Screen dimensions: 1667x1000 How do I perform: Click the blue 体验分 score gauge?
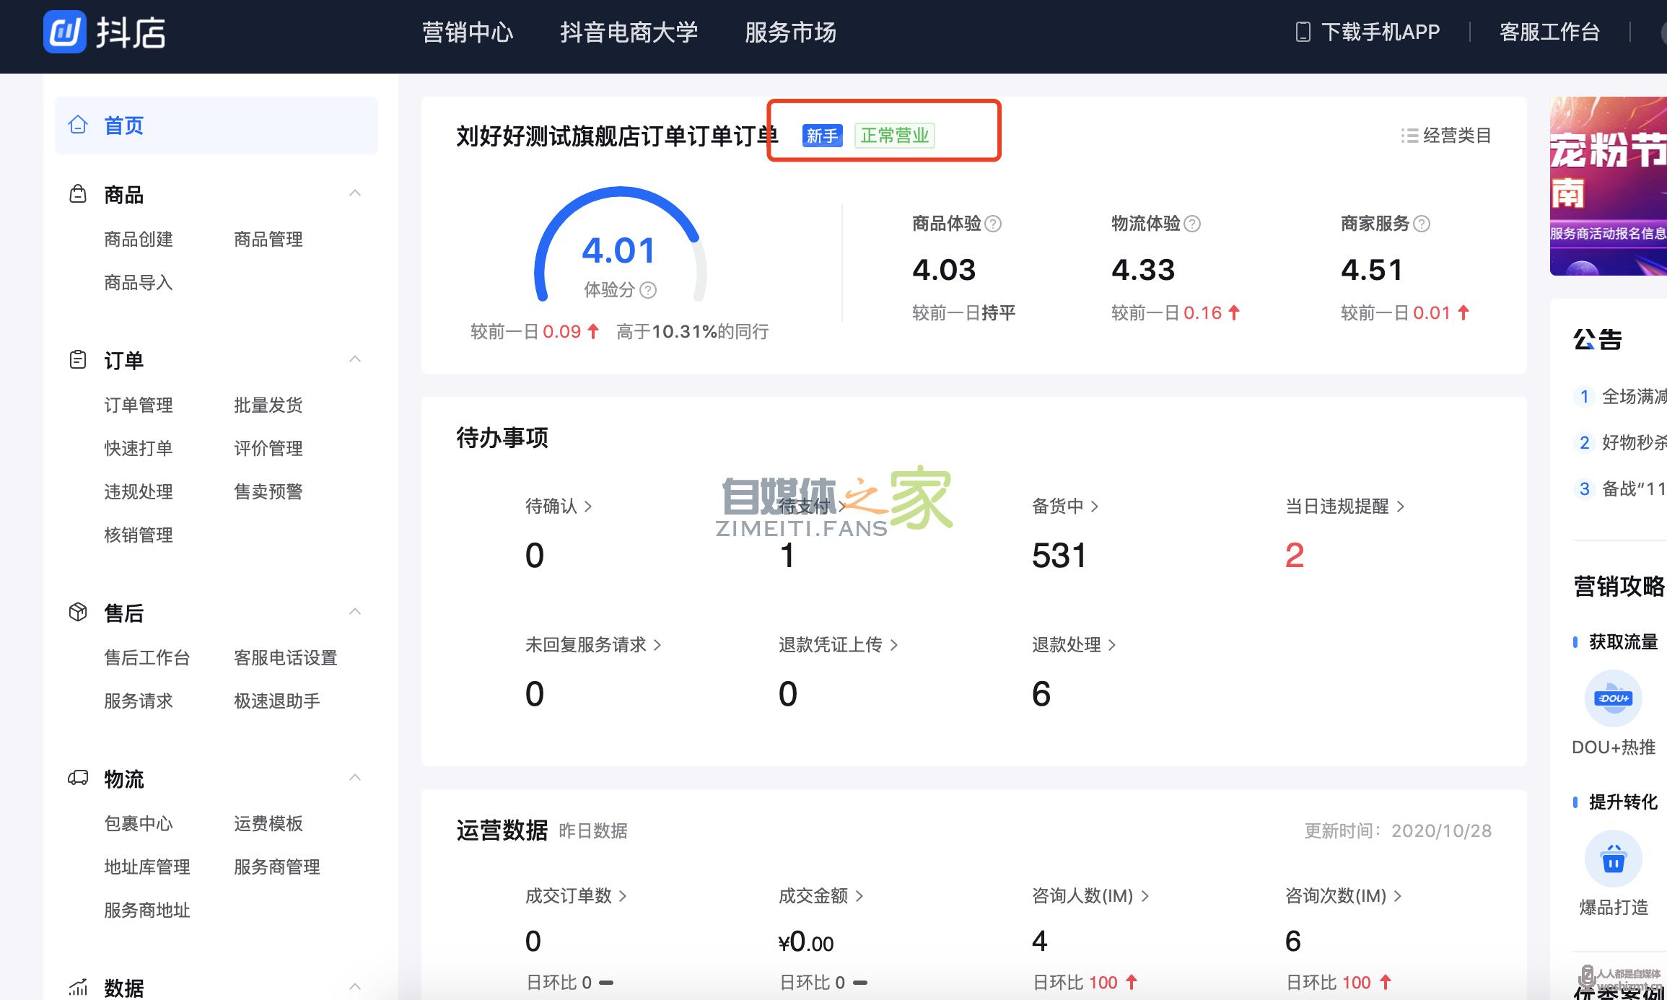coord(619,251)
